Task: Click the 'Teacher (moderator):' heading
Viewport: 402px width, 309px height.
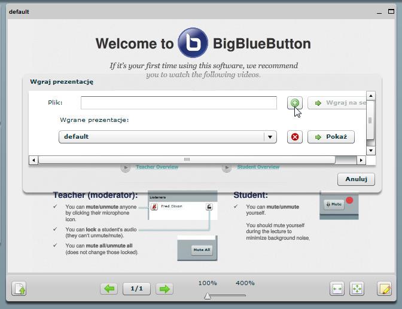Action: click(95, 195)
